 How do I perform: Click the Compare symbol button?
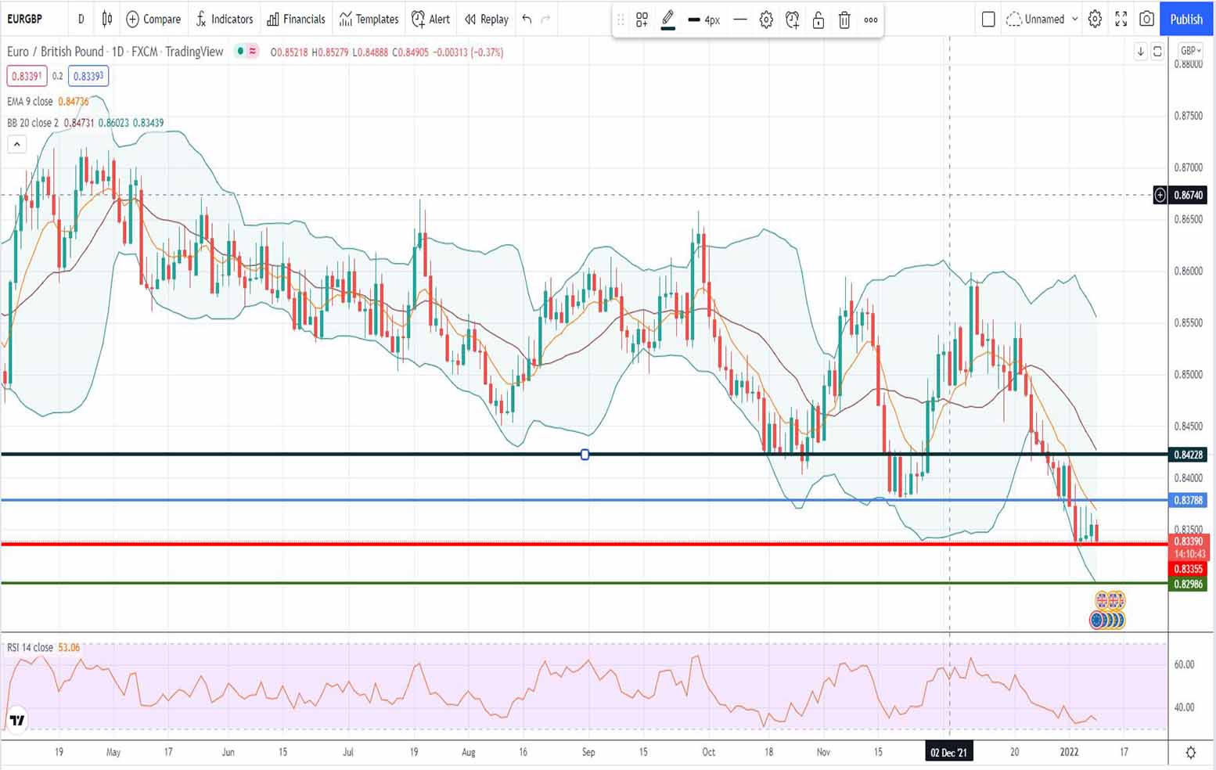[153, 19]
